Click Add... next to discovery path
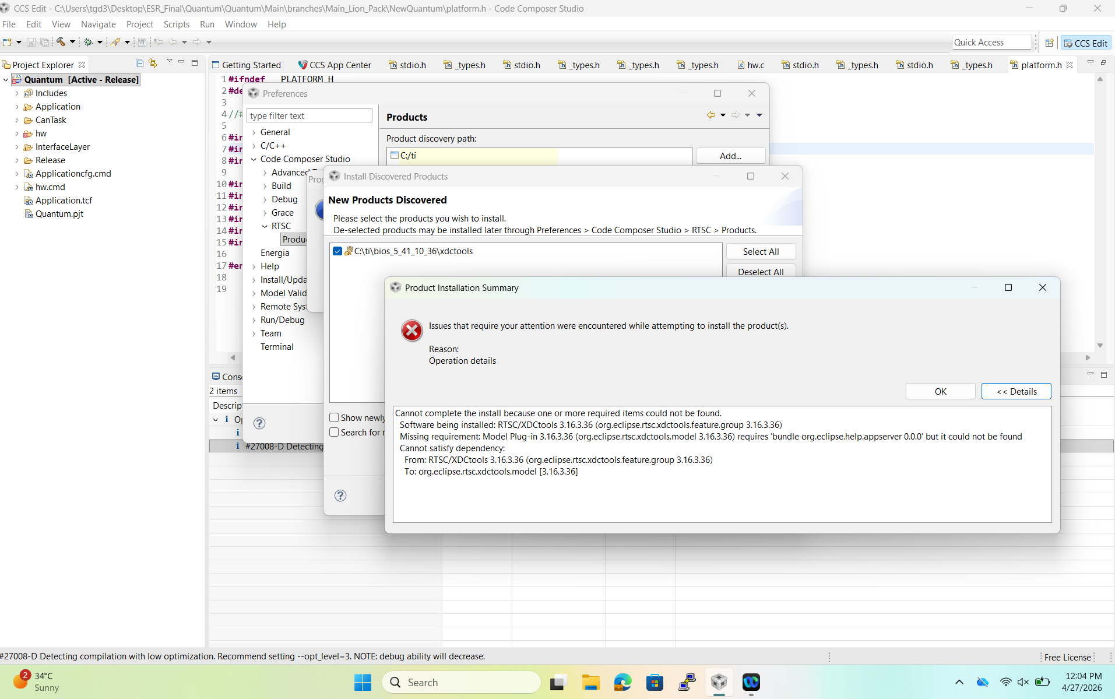 (x=730, y=156)
